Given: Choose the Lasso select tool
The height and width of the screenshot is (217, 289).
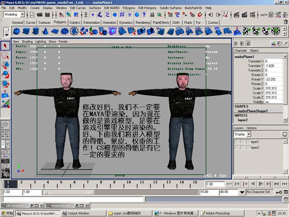Looking at the screenshot, I should pos(5,55).
